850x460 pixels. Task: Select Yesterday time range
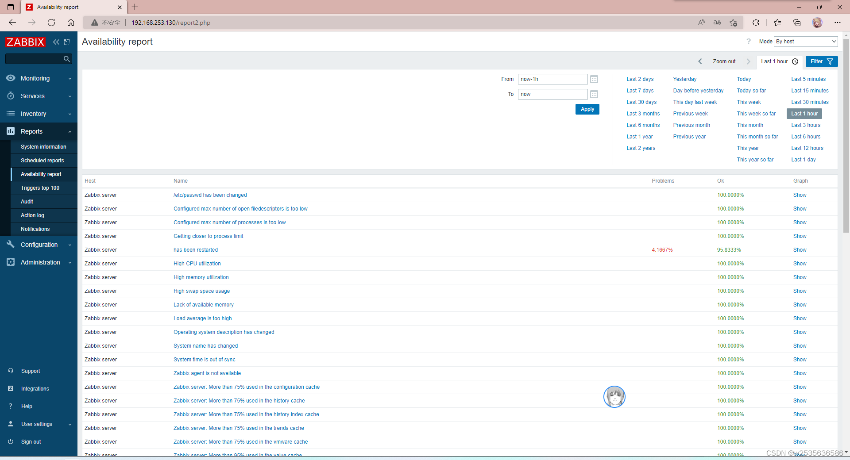click(x=685, y=79)
